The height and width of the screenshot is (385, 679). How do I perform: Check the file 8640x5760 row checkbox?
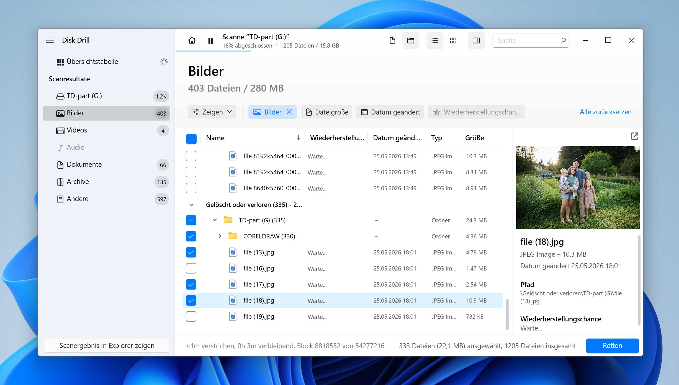point(191,188)
